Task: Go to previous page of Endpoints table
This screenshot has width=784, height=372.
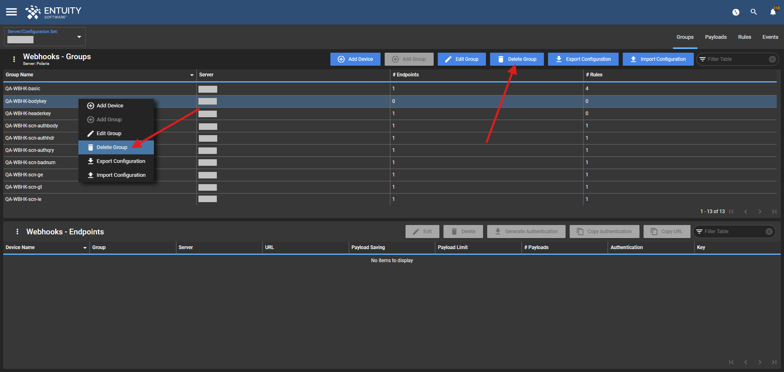Action: [x=746, y=362]
